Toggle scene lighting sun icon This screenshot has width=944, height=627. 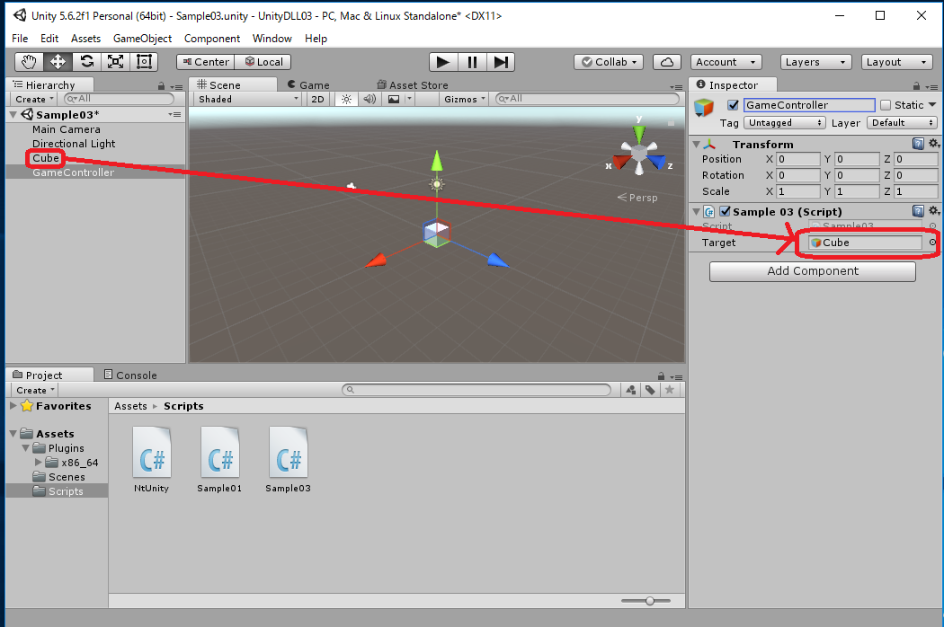coord(346,99)
